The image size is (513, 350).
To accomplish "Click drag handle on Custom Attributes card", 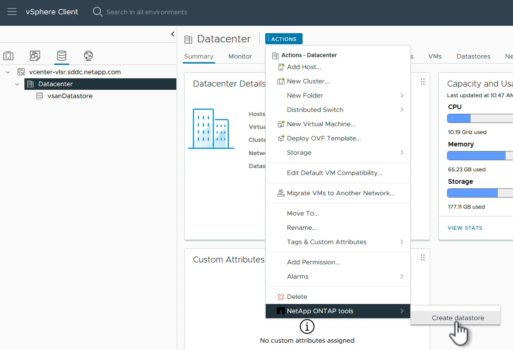I will pos(422,258).
